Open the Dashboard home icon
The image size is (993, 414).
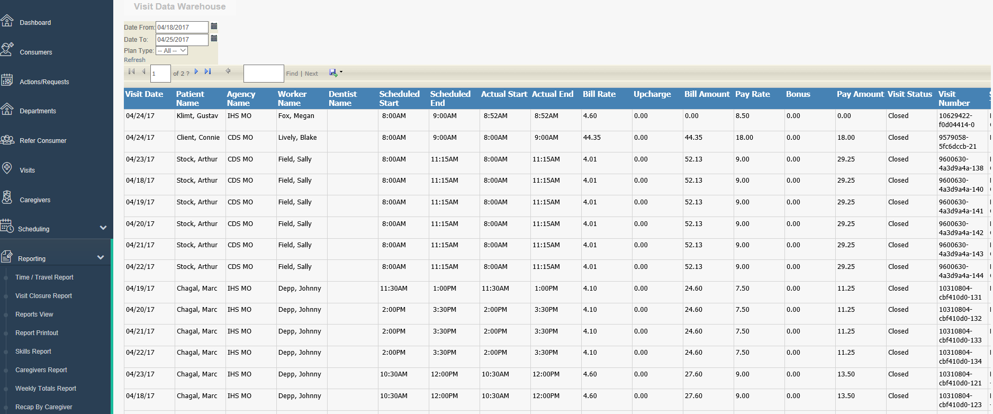coord(7,21)
